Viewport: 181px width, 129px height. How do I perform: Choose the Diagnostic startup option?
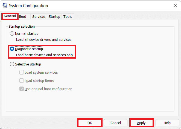tap(12, 49)
